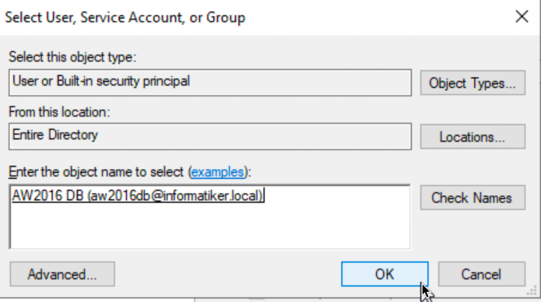Click the resize grip in dialog corner

click(x=532, y=290)
